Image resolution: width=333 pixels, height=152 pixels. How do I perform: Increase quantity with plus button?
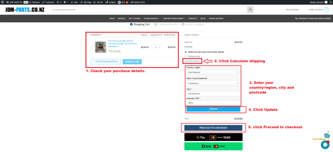coord(159,47)
